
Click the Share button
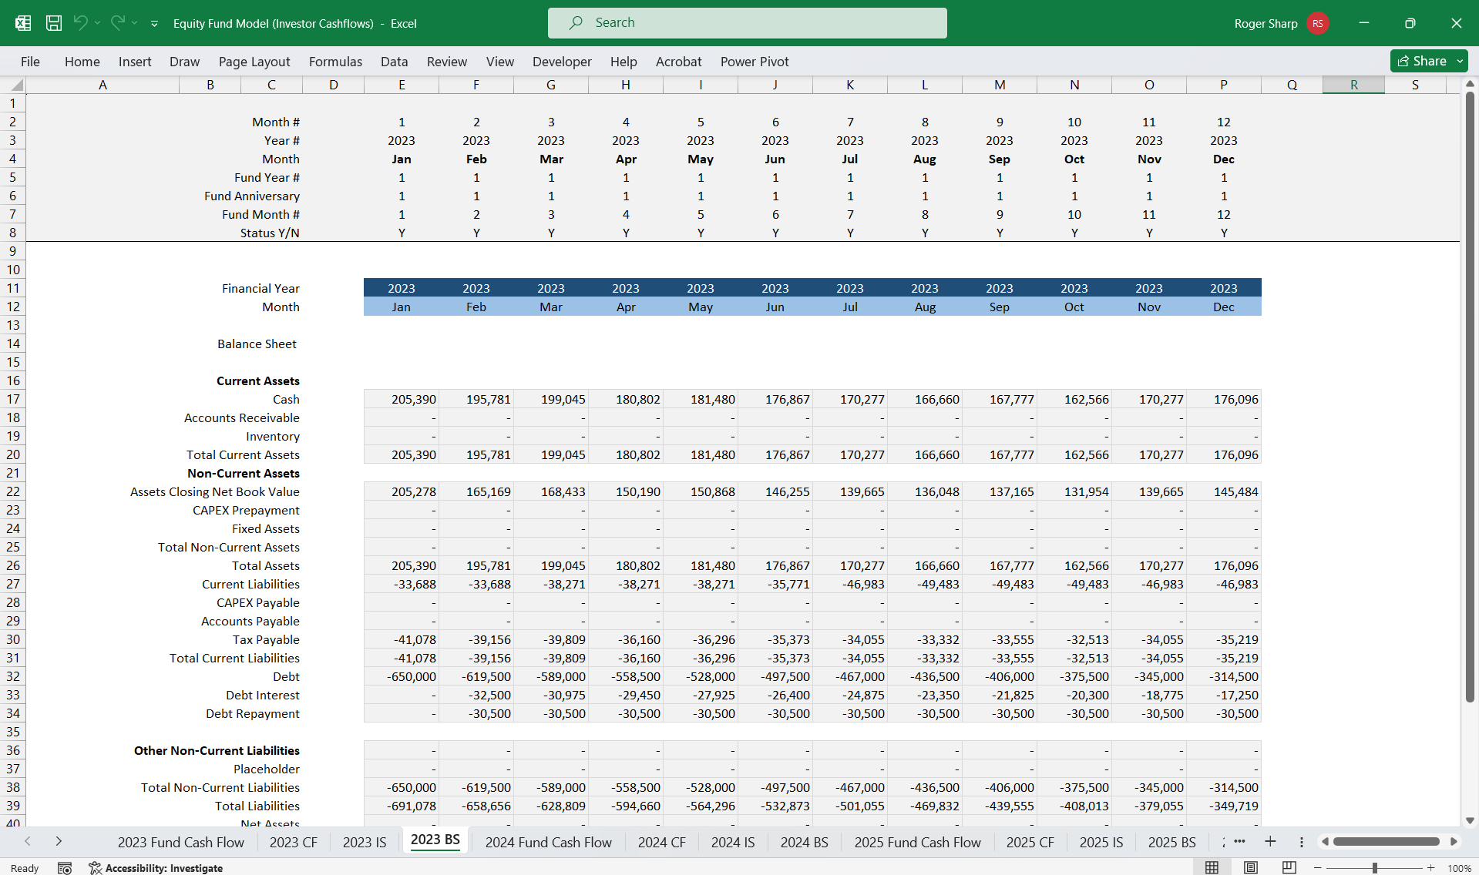pyautogui.click(x=1421, y=61)
